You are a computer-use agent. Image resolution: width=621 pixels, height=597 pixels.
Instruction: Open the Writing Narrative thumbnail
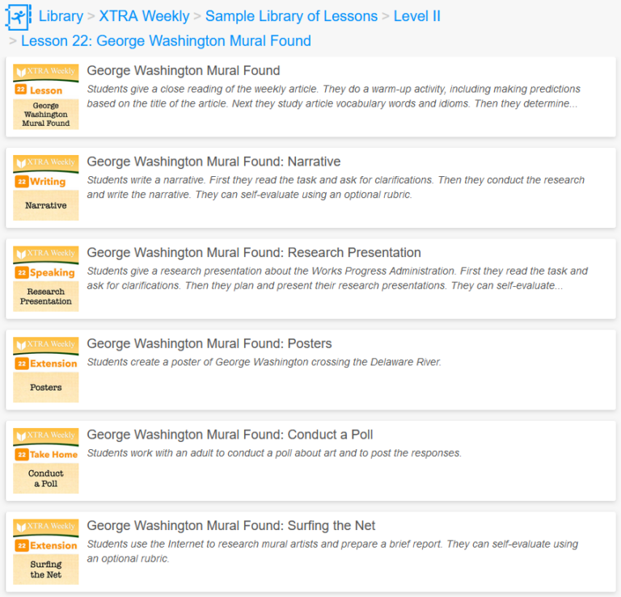[46, 188]
